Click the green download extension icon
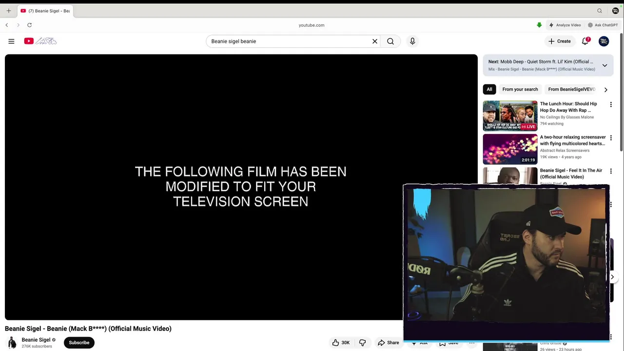Viewport: 624px width, 351px height. click(x=539, y=25)
